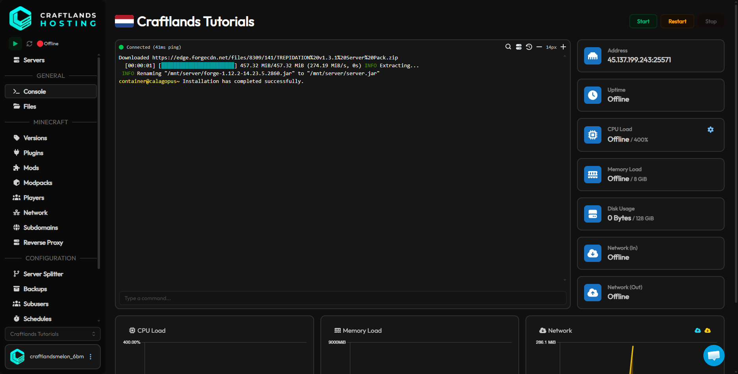The image size is (738, 374).
Task: Open the Backups page
Action: [x=51, y=289]
